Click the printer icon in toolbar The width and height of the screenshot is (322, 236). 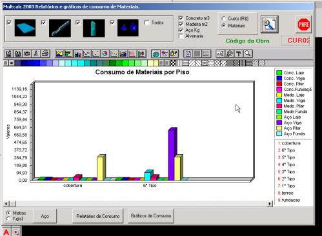tap(45, 54)
